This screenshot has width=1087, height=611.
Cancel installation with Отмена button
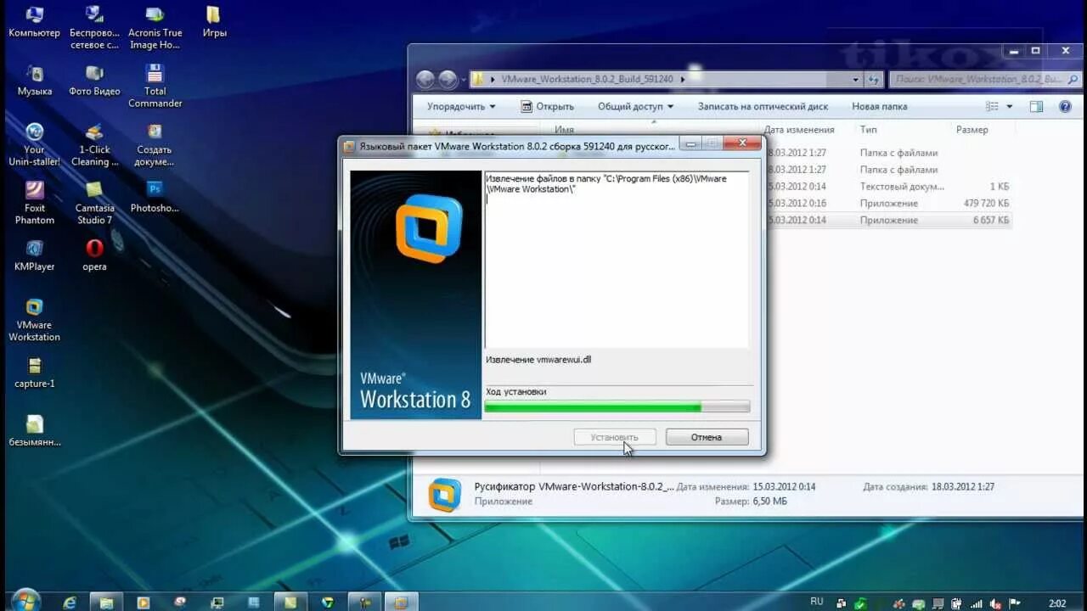coord(707,437)
